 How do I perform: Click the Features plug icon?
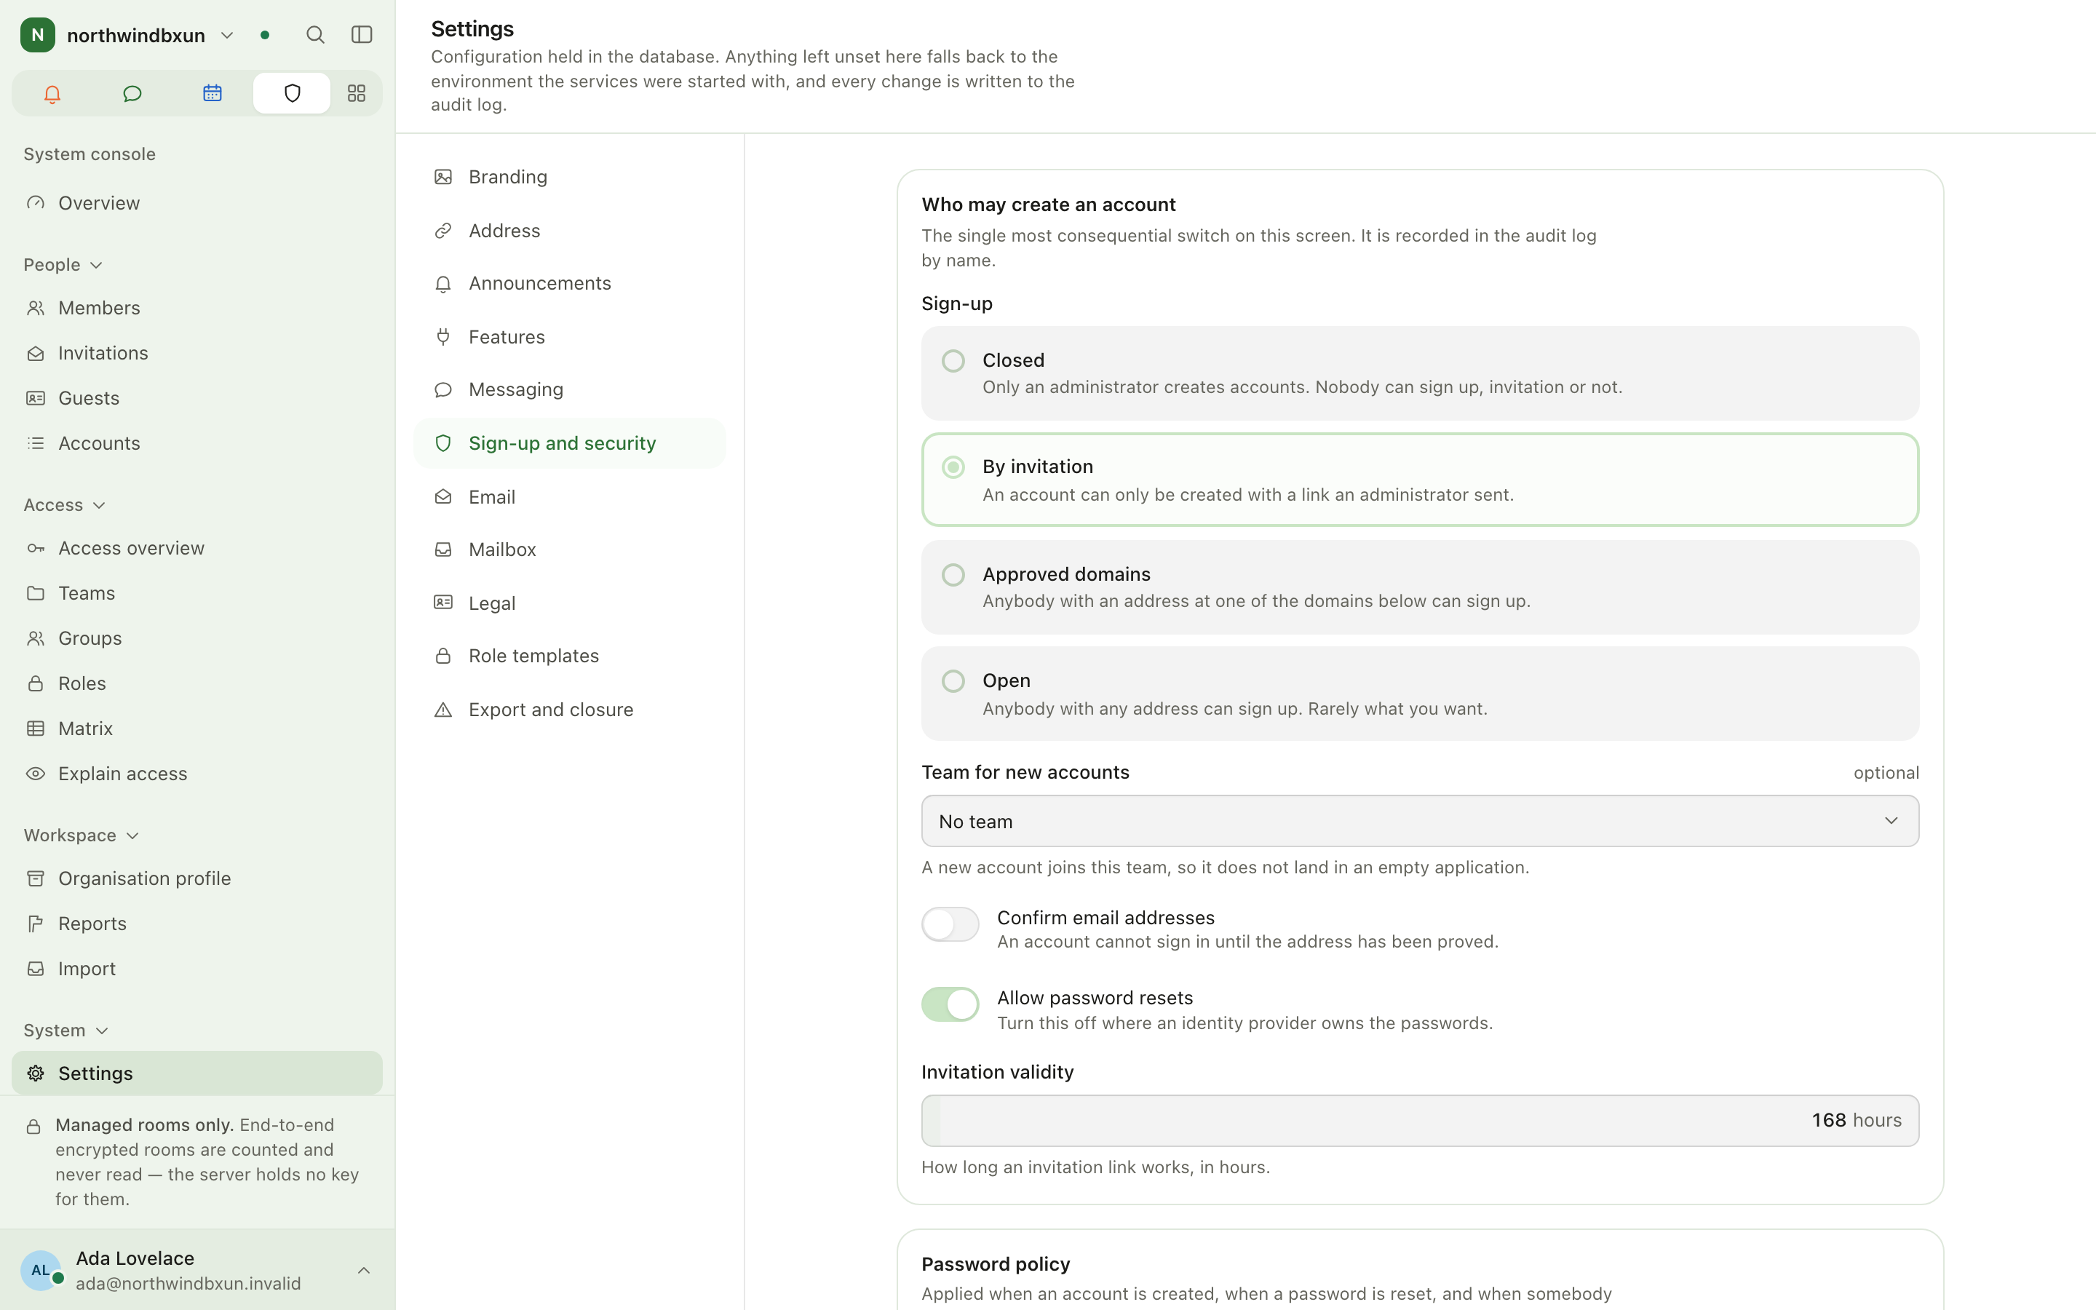[443, 337]
